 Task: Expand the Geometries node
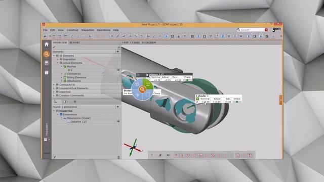61,74
